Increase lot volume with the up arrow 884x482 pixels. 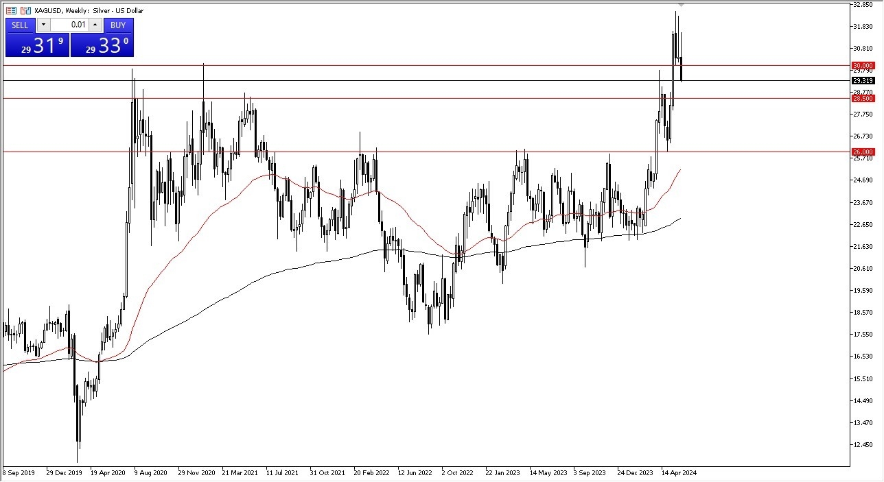point(95,25)
